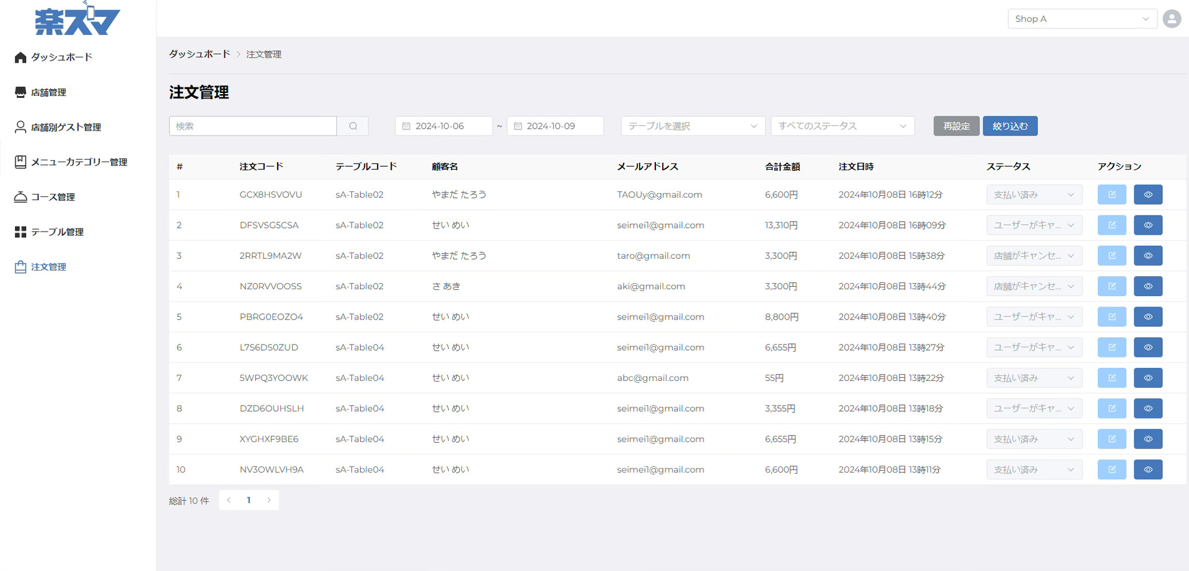Image resolution: width=1189 pixels, height=571 pixels.
Task: Open メニューカテゴリー管理 in the sidebar
Action: (x=79, y=162)
